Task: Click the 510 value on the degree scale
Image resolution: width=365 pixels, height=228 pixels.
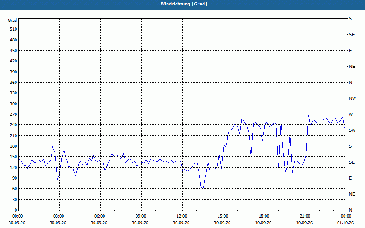Action: pyautogui.click(x=14, y=29)
